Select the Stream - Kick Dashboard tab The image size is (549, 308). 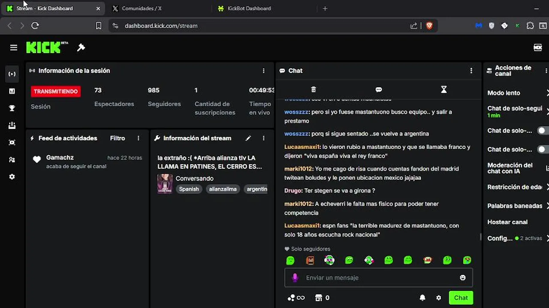tap(53, 8)
